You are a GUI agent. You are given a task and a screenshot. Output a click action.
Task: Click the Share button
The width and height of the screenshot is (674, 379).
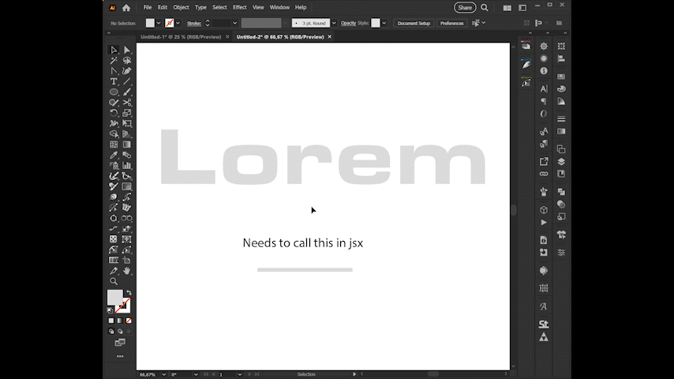pyautogui.click(x=465, y=8)
